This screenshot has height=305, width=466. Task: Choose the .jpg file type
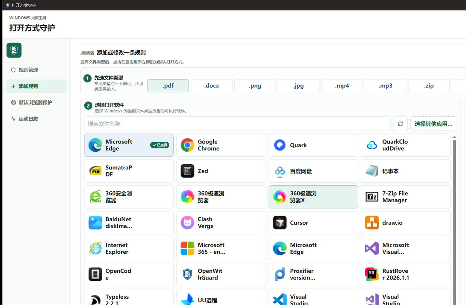298,86
